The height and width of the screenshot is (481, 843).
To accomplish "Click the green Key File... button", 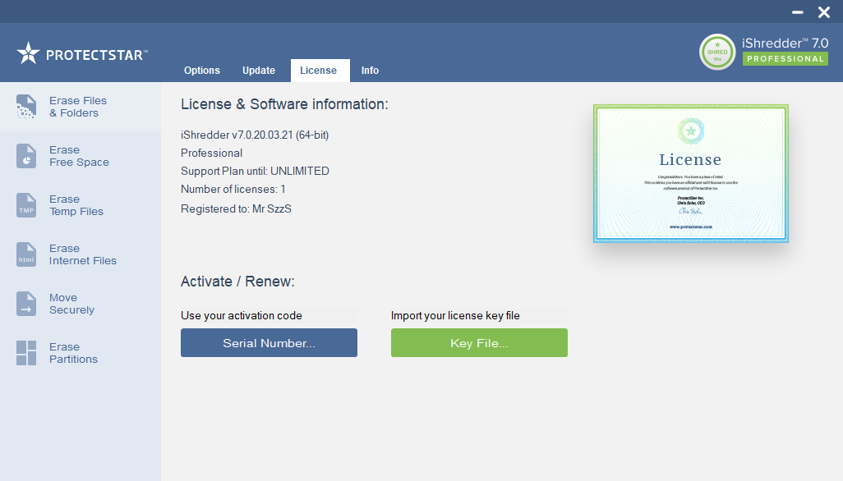I will [x=479, y=342].
